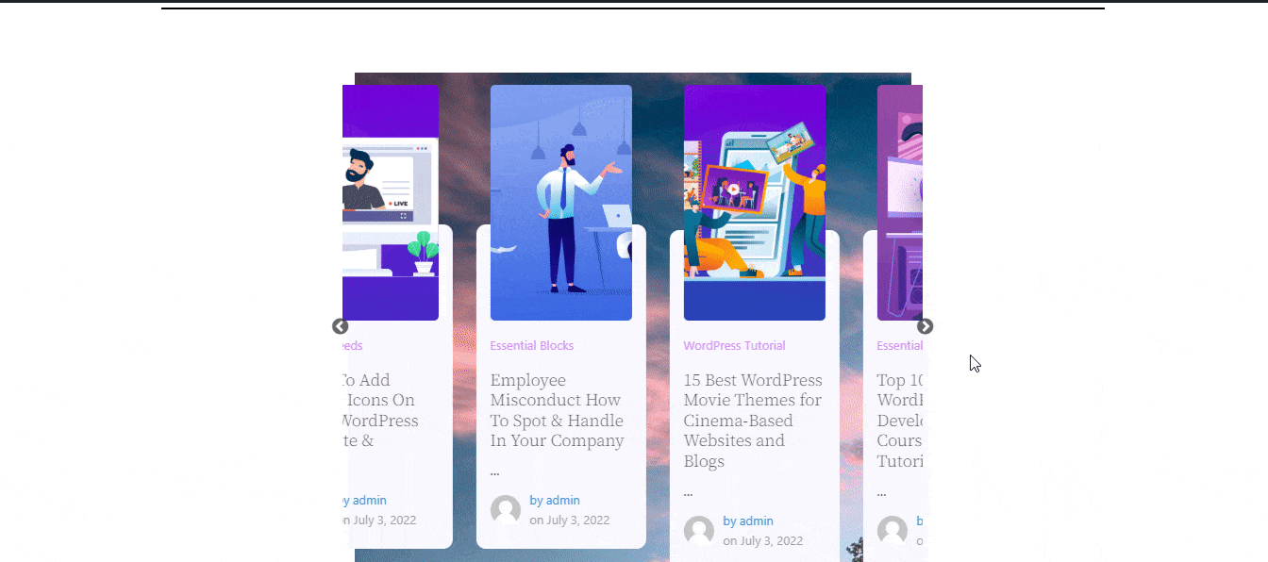This screenshot has width=1268, height=562.
Task: Open the WordPress Tutorial category link
Action: (x=735, y=346)
